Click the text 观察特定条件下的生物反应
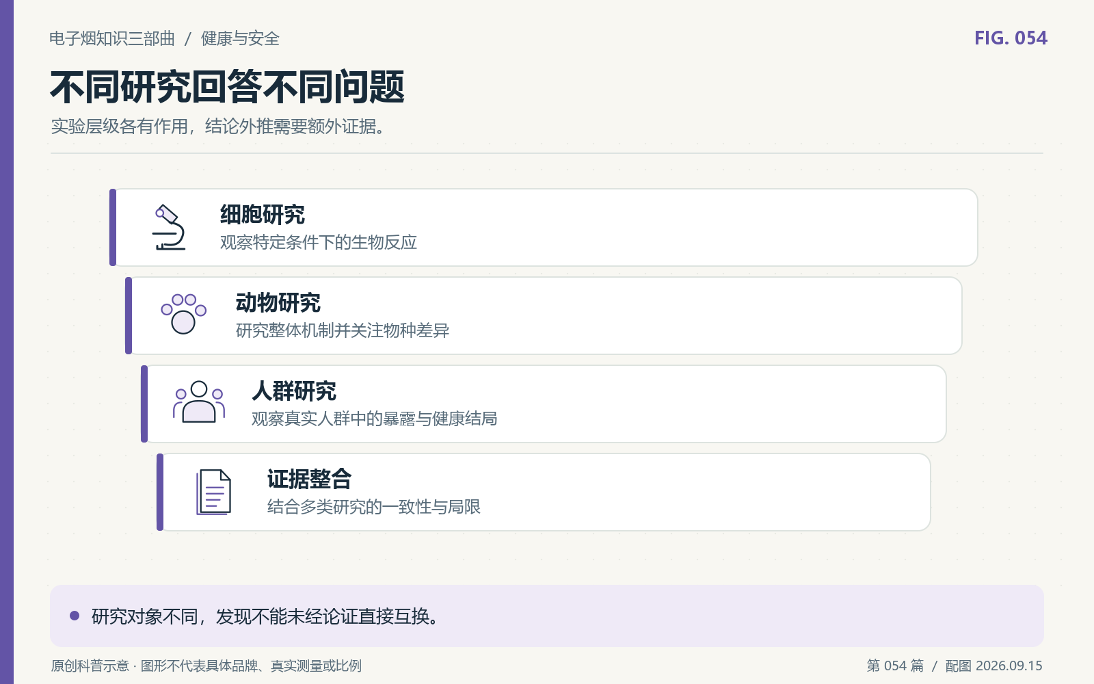This screenshot has height=684, width=1094. (x=319, y=242)
